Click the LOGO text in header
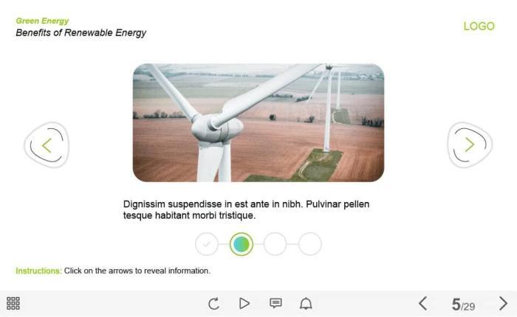The width and height of the screenshot is (517, 317). [x=479, y=26]
